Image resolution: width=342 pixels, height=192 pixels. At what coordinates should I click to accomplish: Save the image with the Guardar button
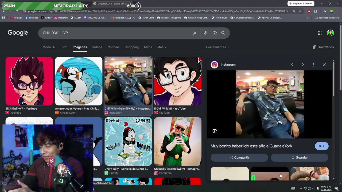300,158
